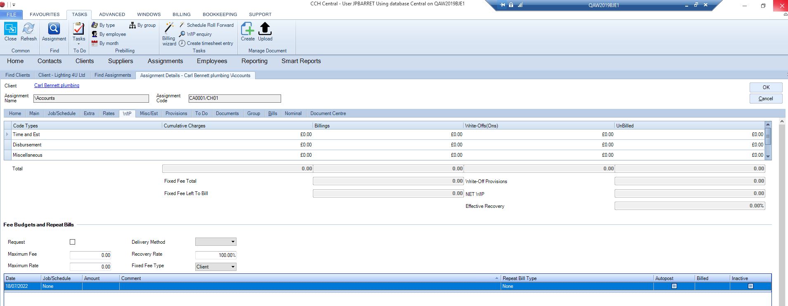
Task: Run Schedule Roll Forward
Action: coord(206,25)
